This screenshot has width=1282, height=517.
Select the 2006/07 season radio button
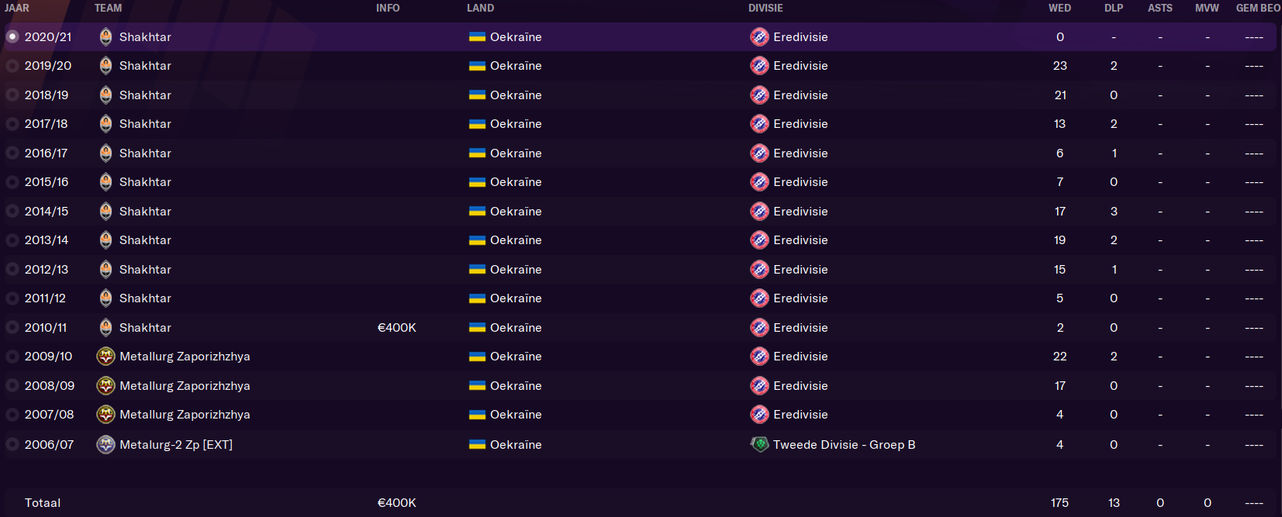12,445
